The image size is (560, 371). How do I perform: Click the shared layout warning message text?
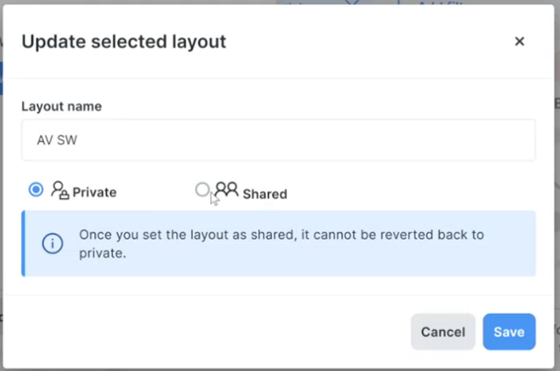tap(281, 235)
